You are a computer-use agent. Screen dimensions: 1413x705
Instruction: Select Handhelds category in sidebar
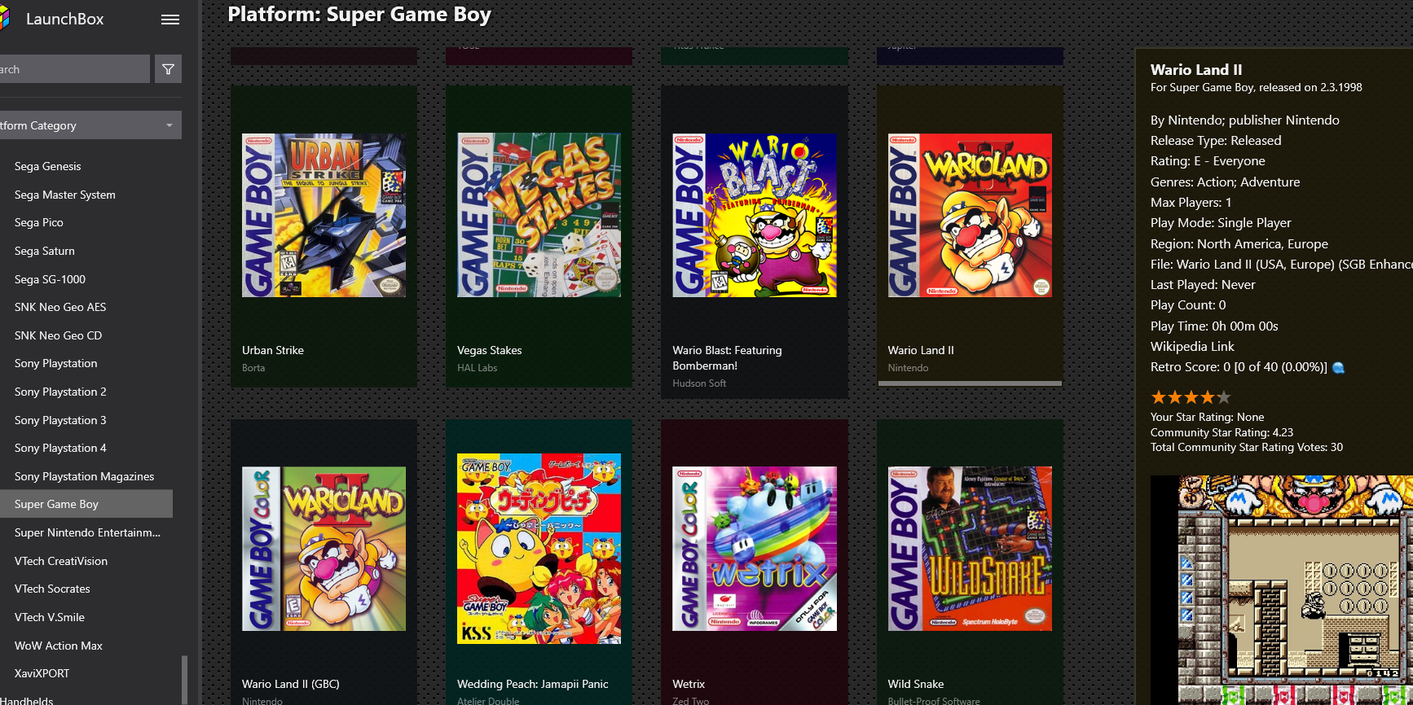click(27, 700)
